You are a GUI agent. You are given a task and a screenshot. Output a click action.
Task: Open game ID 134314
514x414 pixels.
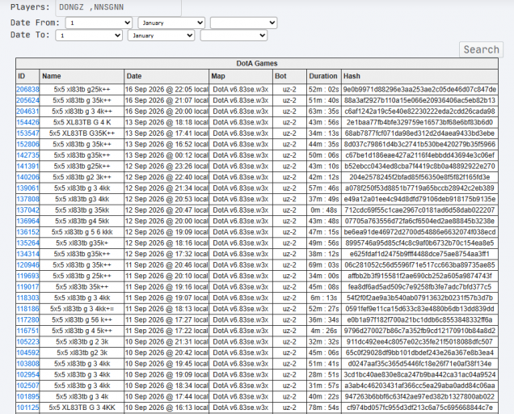27,254
